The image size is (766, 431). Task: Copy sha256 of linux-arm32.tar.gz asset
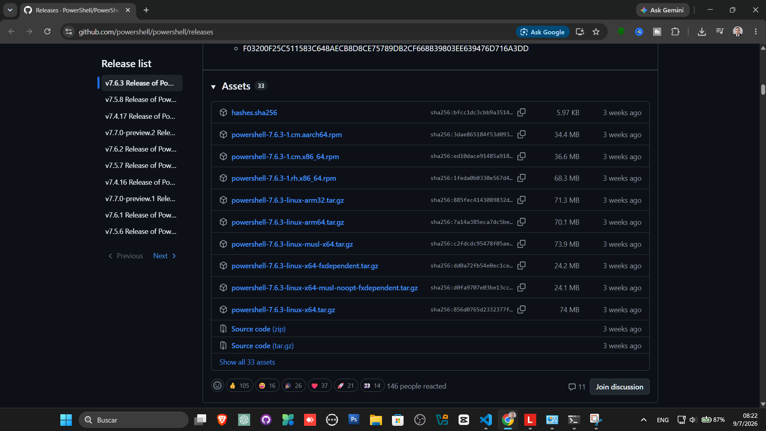(521, 200)
